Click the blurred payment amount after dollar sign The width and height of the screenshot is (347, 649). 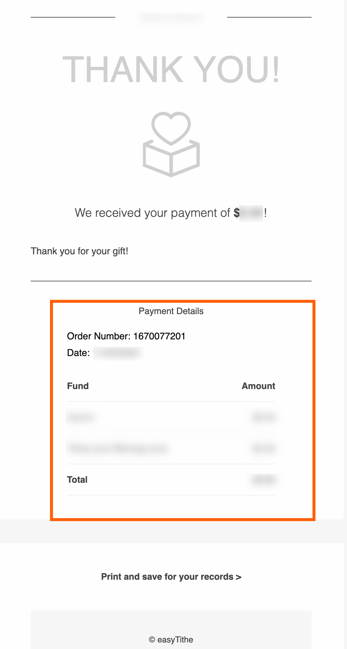251,213
